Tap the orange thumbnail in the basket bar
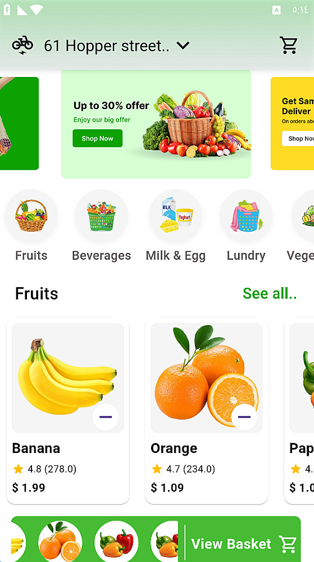 pyautogui.click(x=60, y=543)
